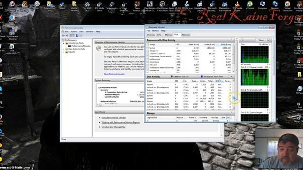303x170 pixels.
Task: Check the perfmon.exe process checkbox
Action: pos(148,59)
